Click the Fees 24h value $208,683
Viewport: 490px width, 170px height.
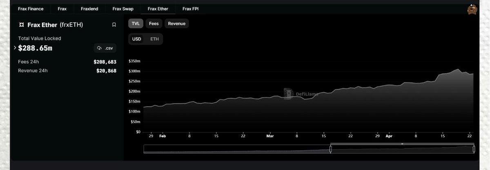pos(105,62)
